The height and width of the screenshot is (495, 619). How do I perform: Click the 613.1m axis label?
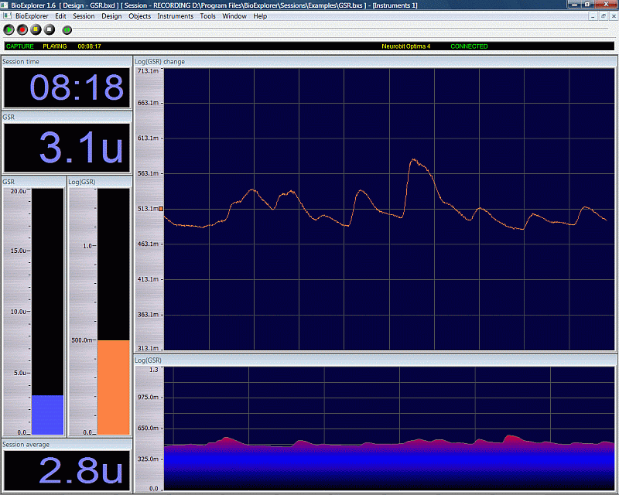(x=148, y=138)
